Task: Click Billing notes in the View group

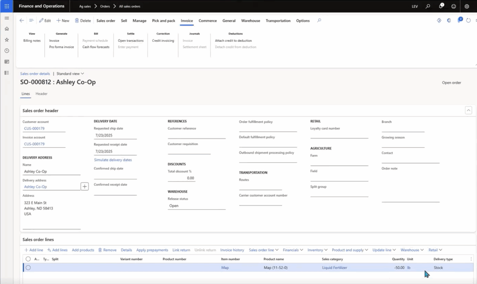Action: [x=32, y=40]
